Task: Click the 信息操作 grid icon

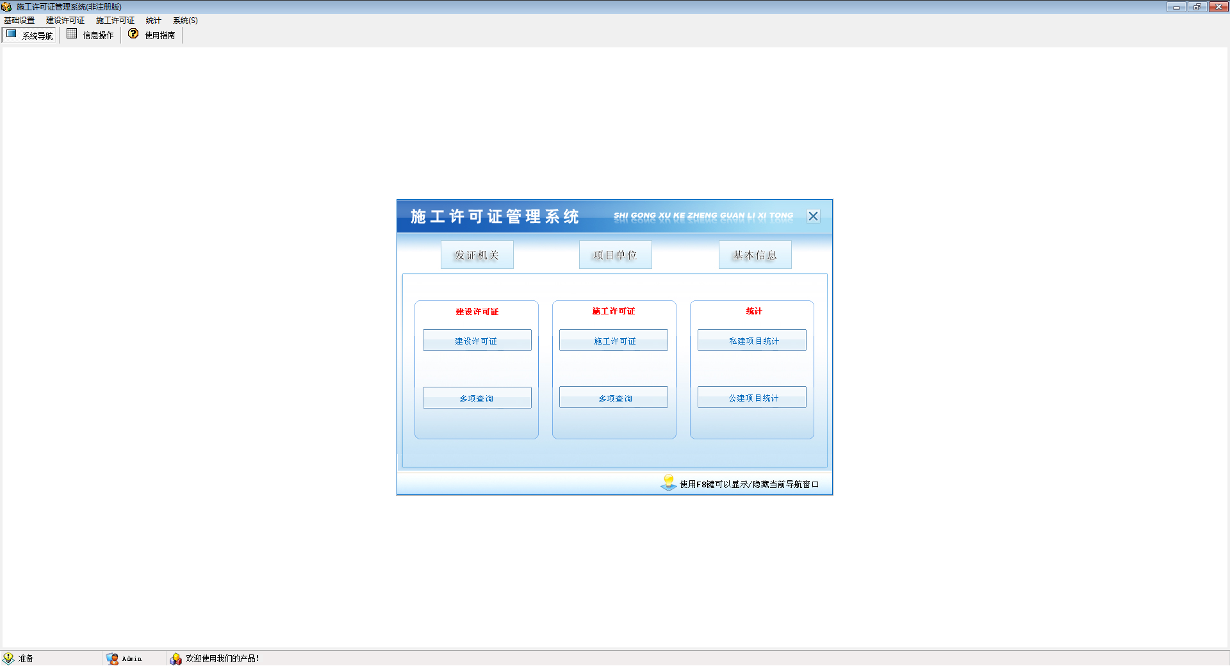Action: (72, 34)
